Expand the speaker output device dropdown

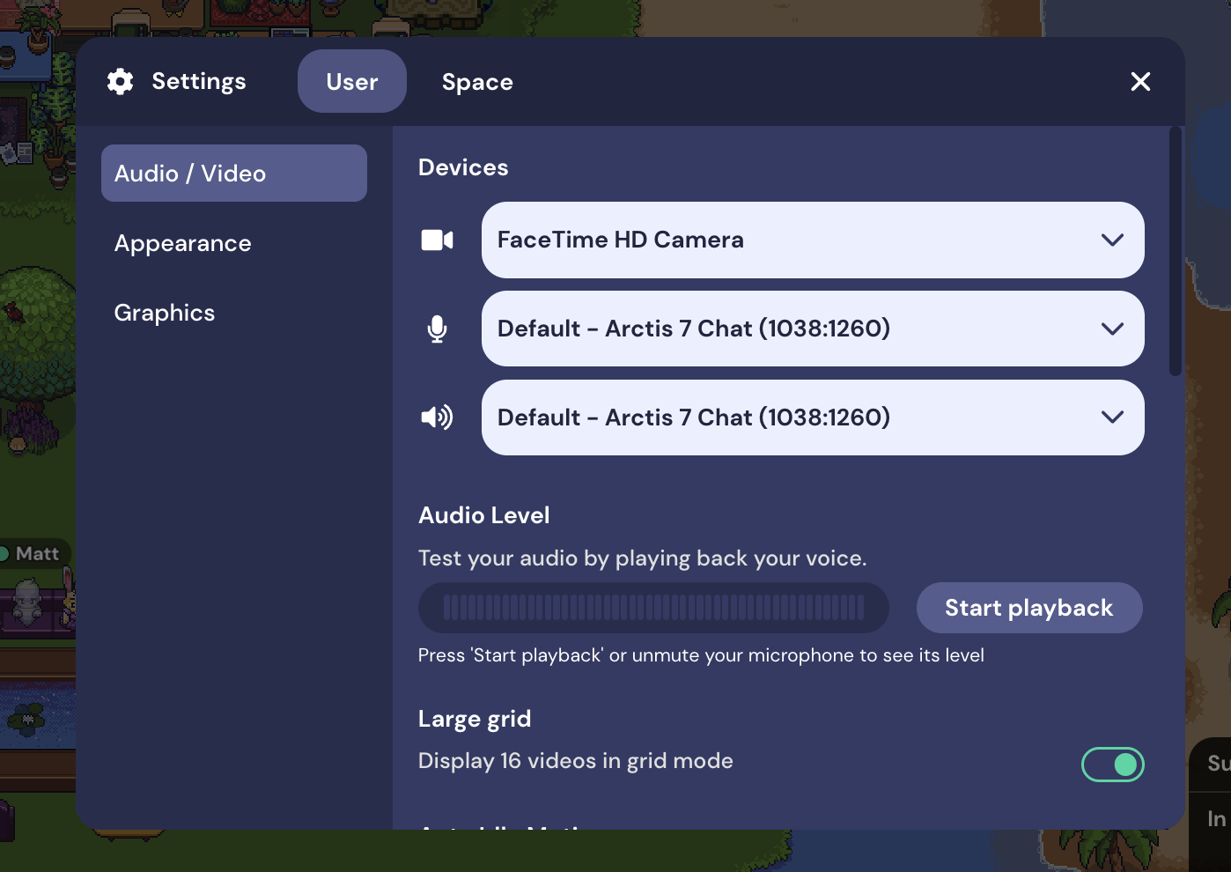[x=813, y=418]
